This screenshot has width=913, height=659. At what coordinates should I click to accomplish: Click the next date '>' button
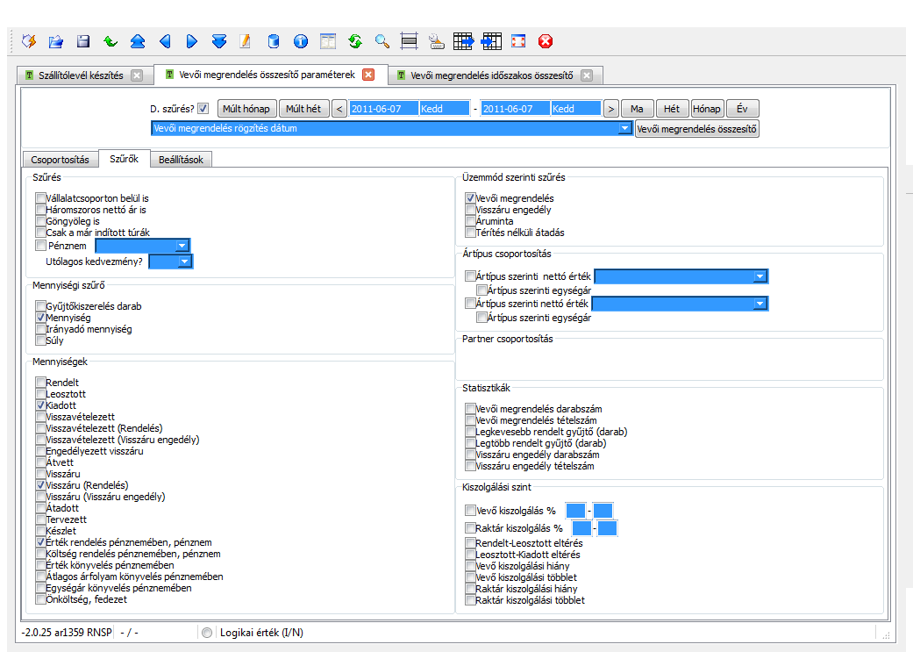click(610, 109)
